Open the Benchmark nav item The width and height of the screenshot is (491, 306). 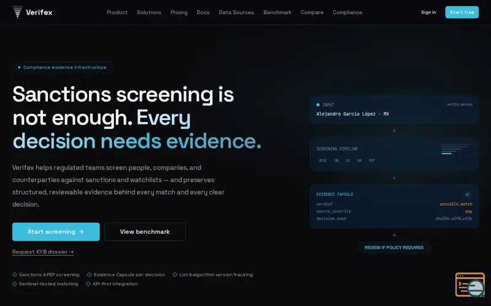click(277, 12)
